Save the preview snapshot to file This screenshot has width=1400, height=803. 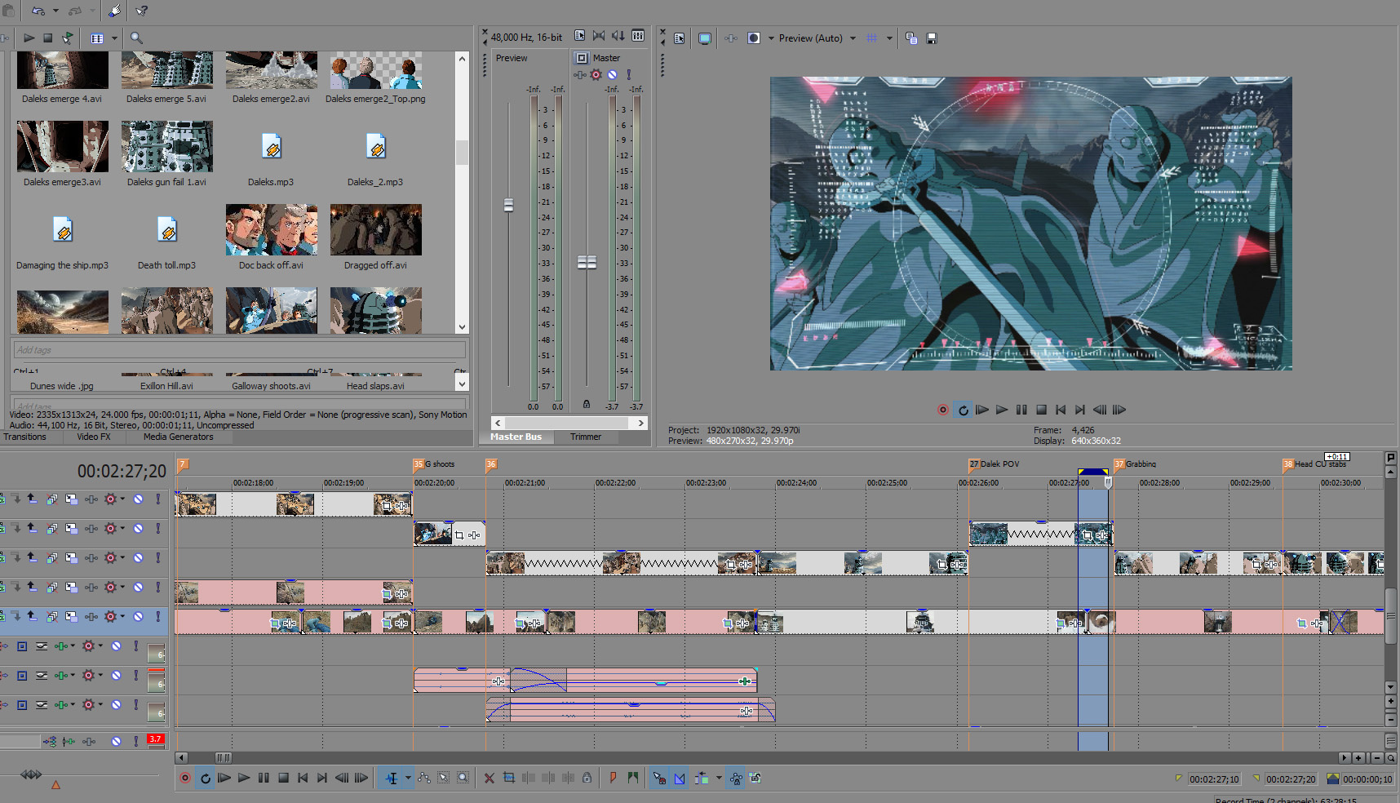coord(932,38)
